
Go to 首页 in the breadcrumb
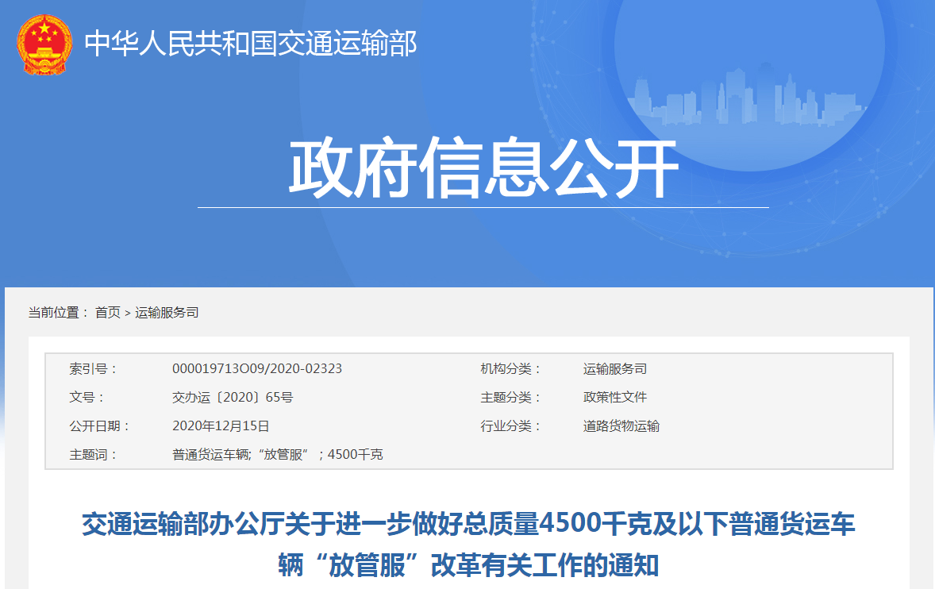pos(108,313)
